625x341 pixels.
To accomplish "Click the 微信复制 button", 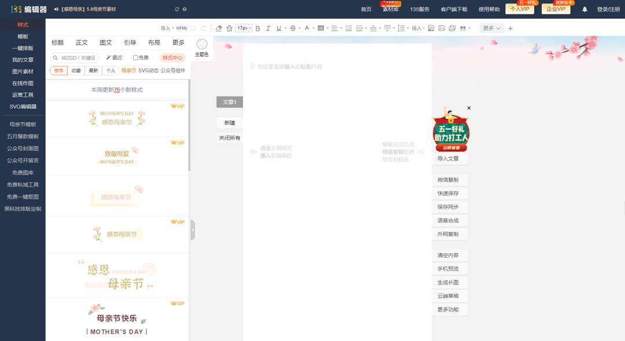I will [x=448, y=180].
